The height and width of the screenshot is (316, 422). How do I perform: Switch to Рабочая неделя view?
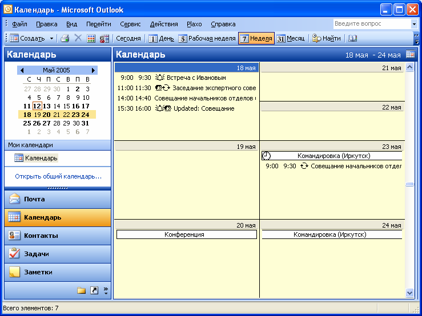pyautogui.click(x=207, y=38)
